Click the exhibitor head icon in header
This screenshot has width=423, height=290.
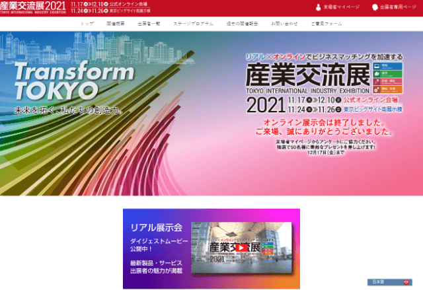[375, 7]
